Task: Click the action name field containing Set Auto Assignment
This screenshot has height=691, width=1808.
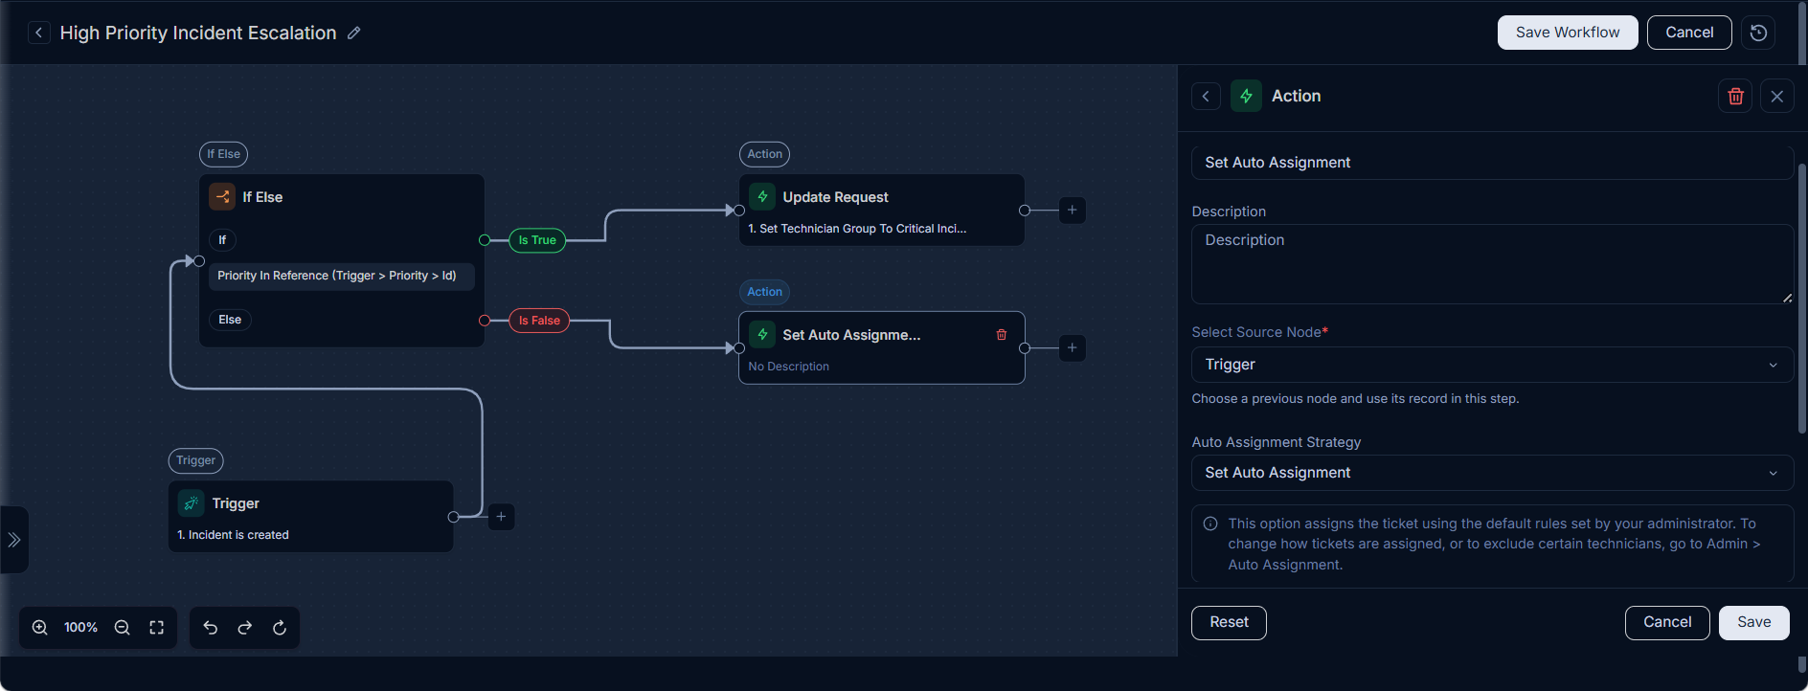Action: 1492,163
